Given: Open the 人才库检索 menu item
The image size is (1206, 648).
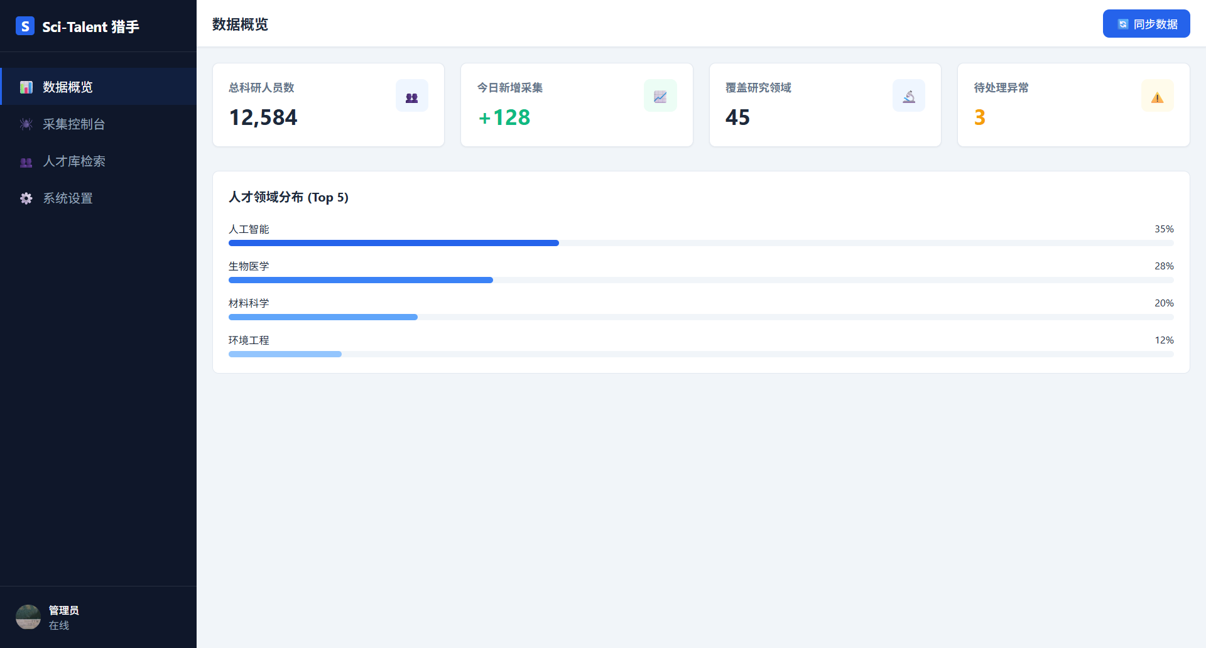Looking at the screenshot, I should coord(74,161).
